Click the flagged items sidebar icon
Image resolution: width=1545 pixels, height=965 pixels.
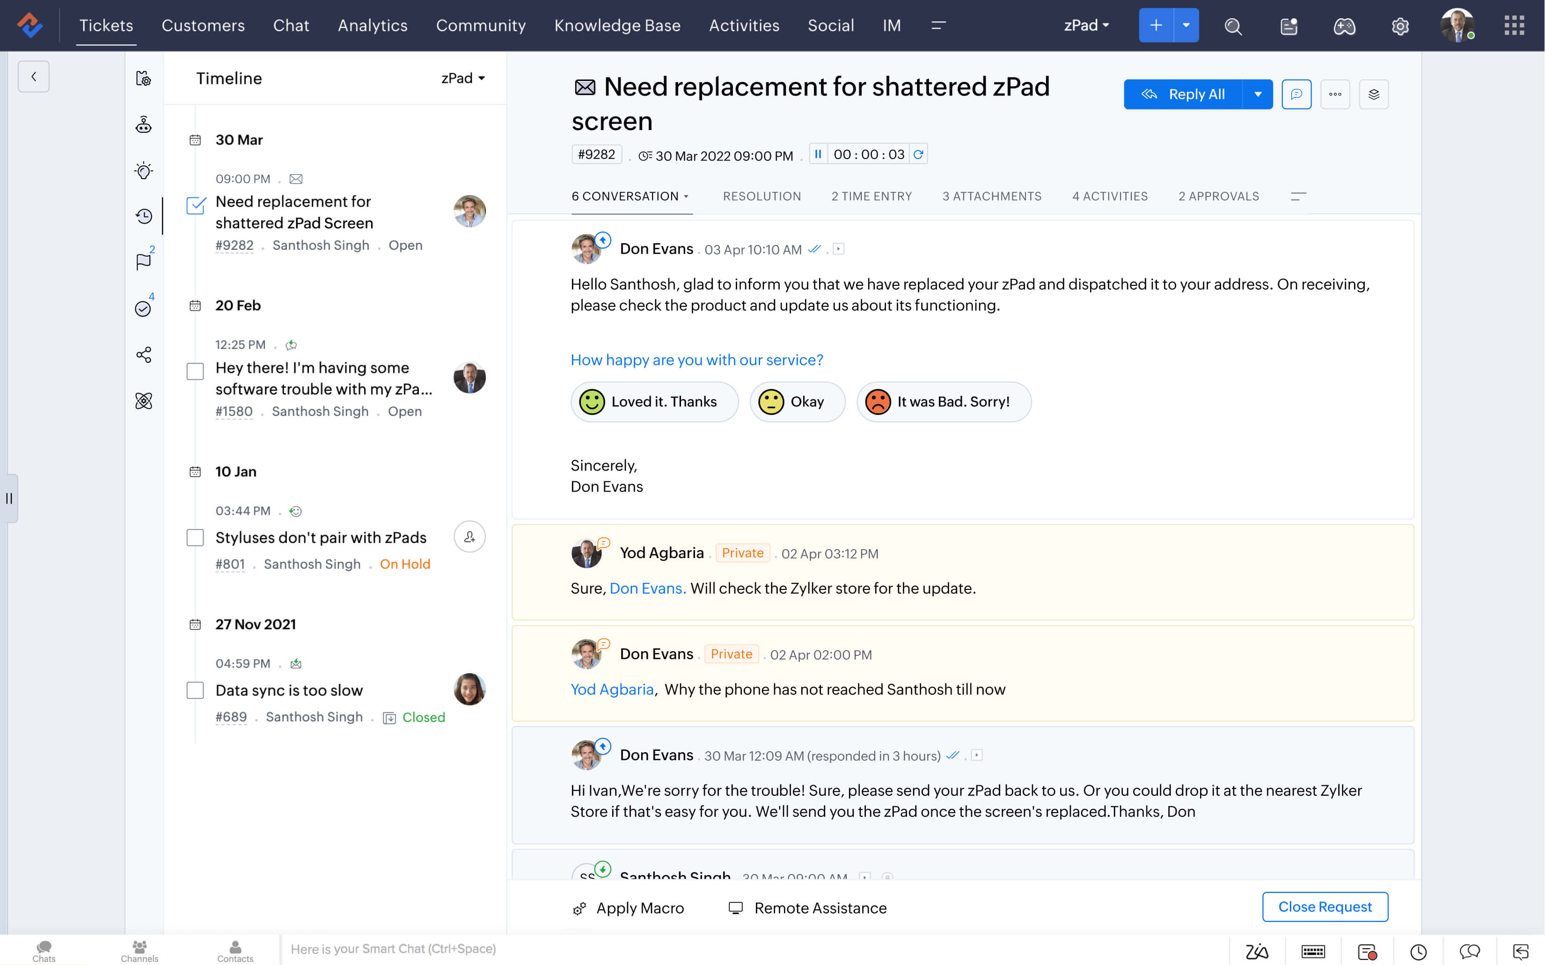(142, 261)
